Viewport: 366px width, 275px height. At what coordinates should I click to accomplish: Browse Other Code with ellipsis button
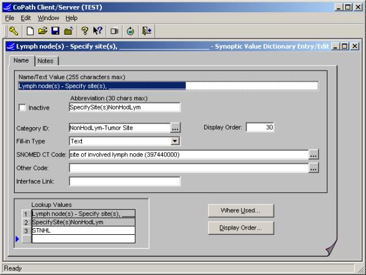tap(314, 168)
